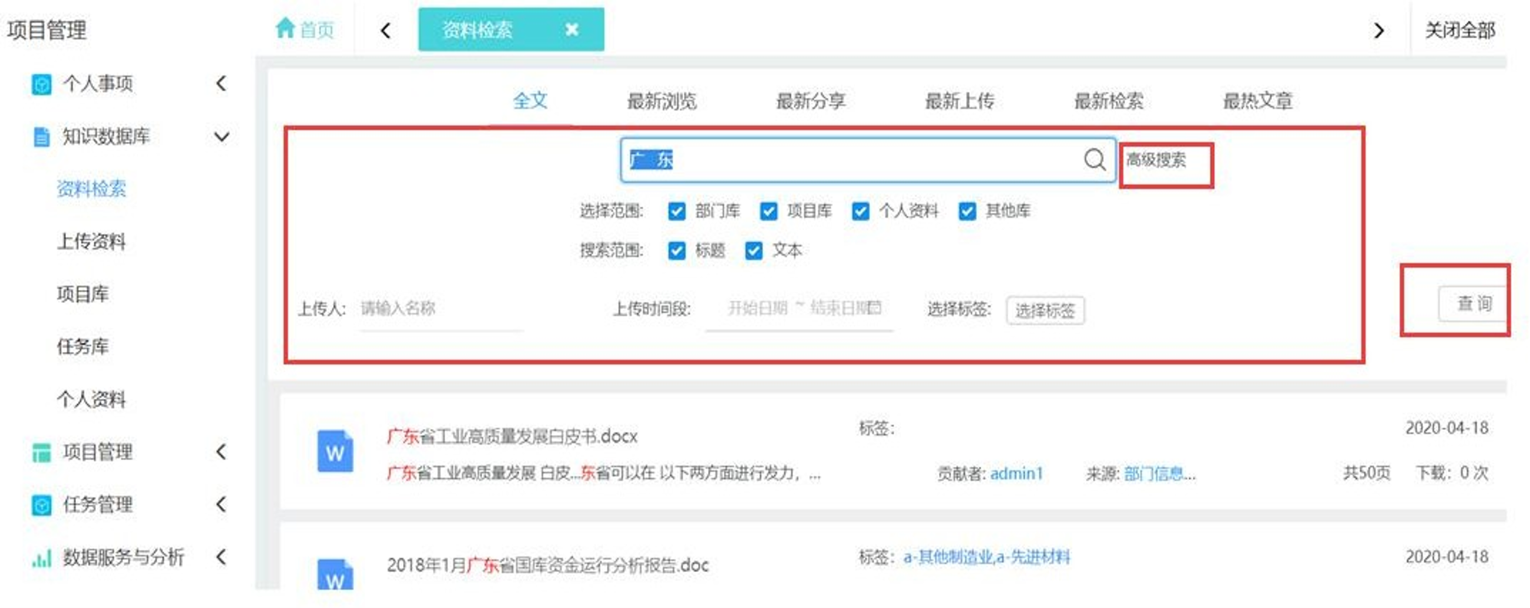1530x608 pixels.
Task: Toggle the 个人资料 scope checkbox
Action: click(x=860, y=212)
